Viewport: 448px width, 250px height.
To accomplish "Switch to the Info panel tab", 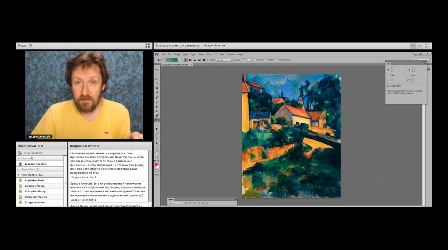I will (388, 64).
